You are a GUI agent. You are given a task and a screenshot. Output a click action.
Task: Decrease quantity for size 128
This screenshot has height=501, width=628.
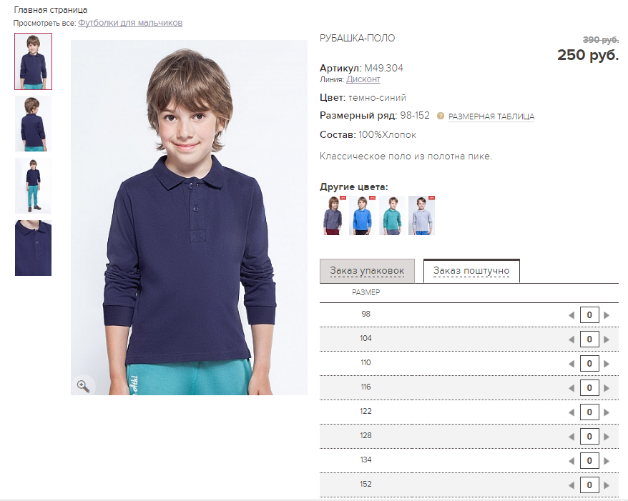click(x=571, y=437)
